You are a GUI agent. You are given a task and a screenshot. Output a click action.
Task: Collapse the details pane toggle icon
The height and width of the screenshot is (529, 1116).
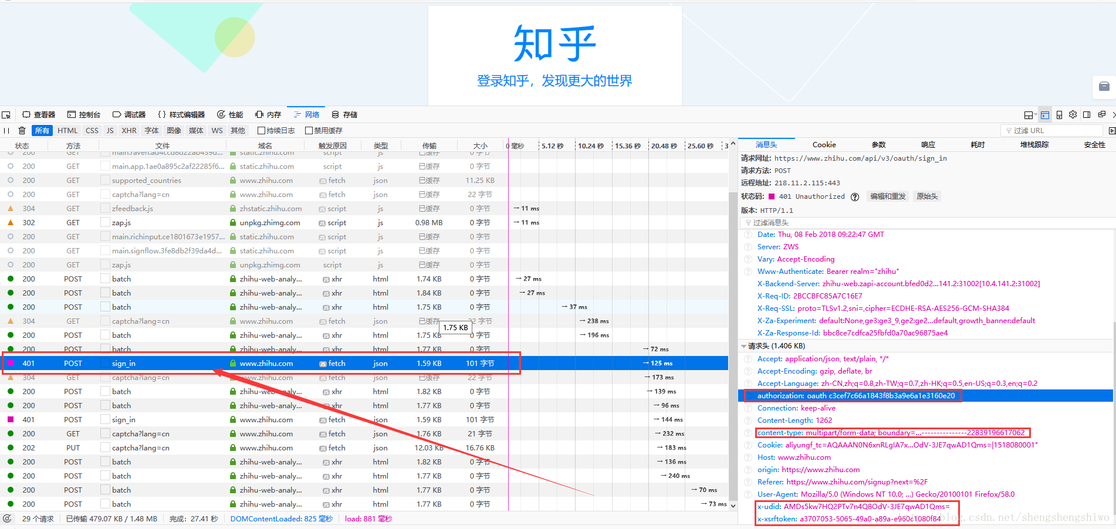(1112, 131)
